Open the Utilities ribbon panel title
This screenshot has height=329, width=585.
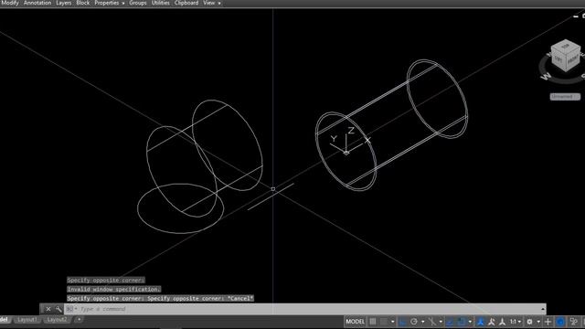pos(161,3)
